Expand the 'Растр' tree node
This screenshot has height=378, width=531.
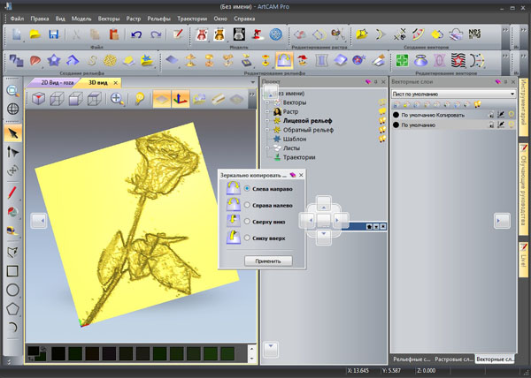click(x=267, y=111)
